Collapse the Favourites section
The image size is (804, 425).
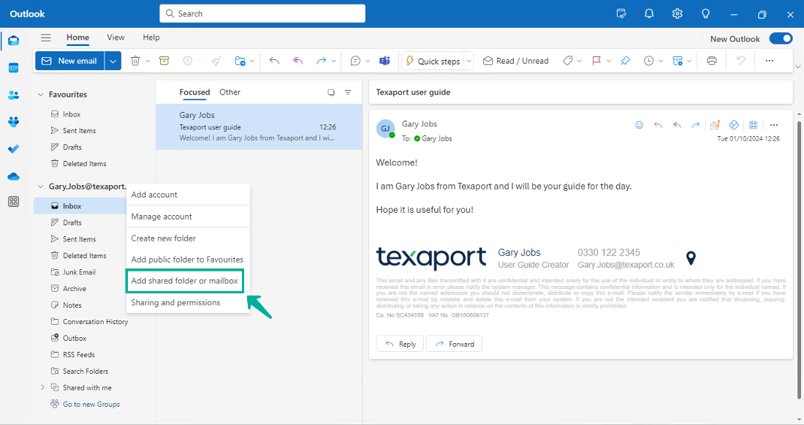click(42, 94)
